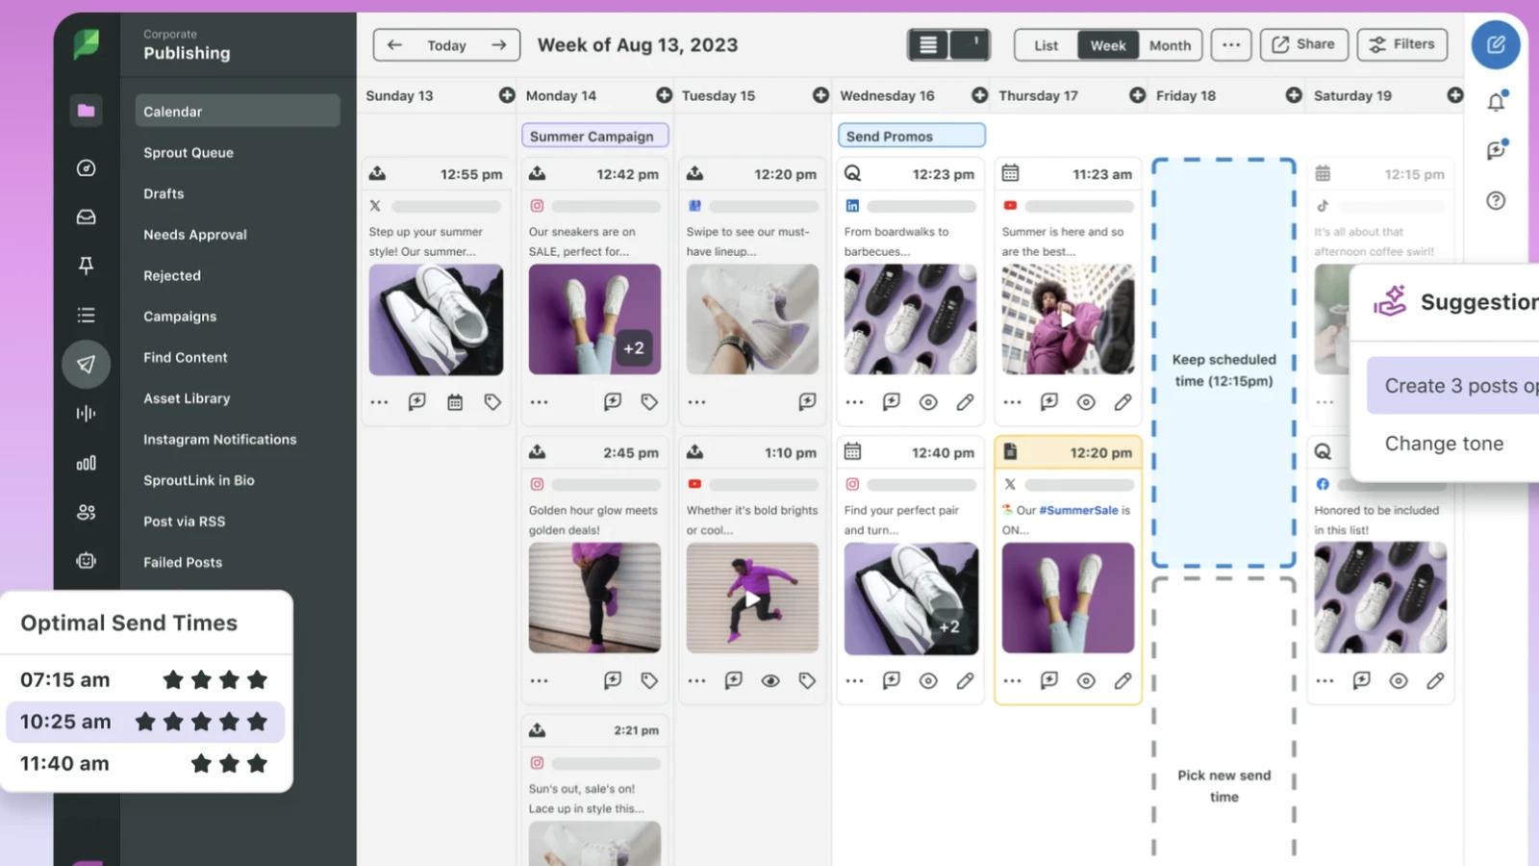Open more options on 12:55 pm post
Screen dimensions: 1539x866
coord(379,402)
